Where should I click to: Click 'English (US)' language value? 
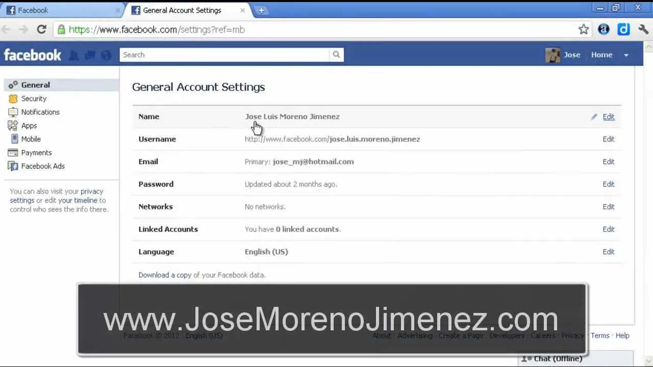[x=266, y=252]
